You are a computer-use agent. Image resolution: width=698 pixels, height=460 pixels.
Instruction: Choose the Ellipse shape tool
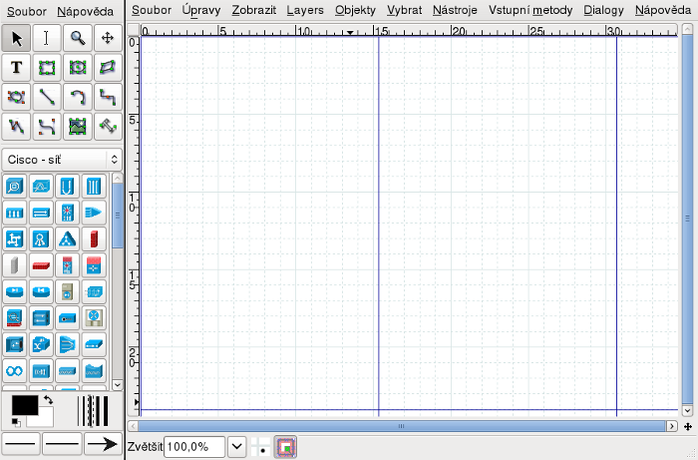tap(77, 68)
